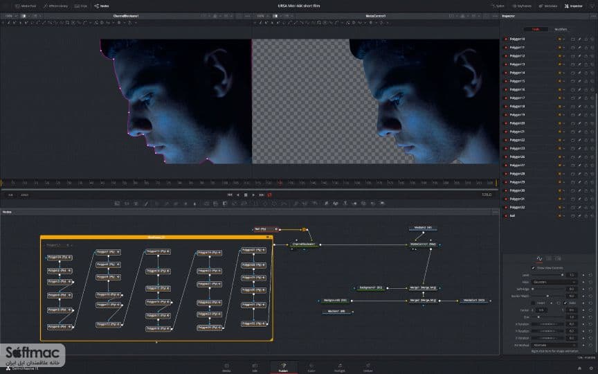
Task: Play the clip forward
Action: click(x=253, y=195)
